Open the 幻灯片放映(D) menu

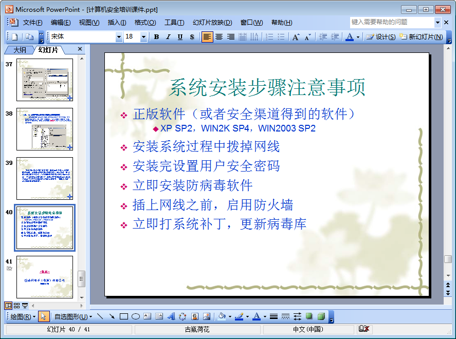tap(212, 23)
